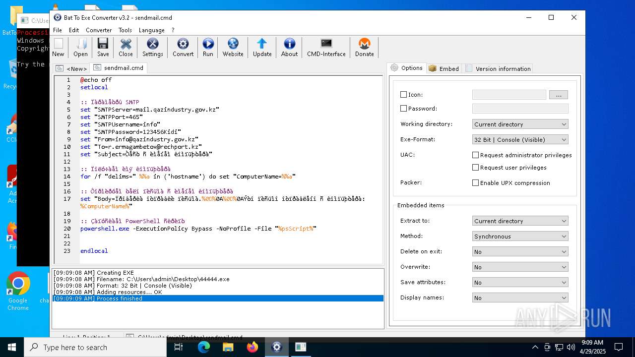Open the ? help menu
Image resolution: width=635 pixels, height=357 pixels.
(x=173, y=30)
